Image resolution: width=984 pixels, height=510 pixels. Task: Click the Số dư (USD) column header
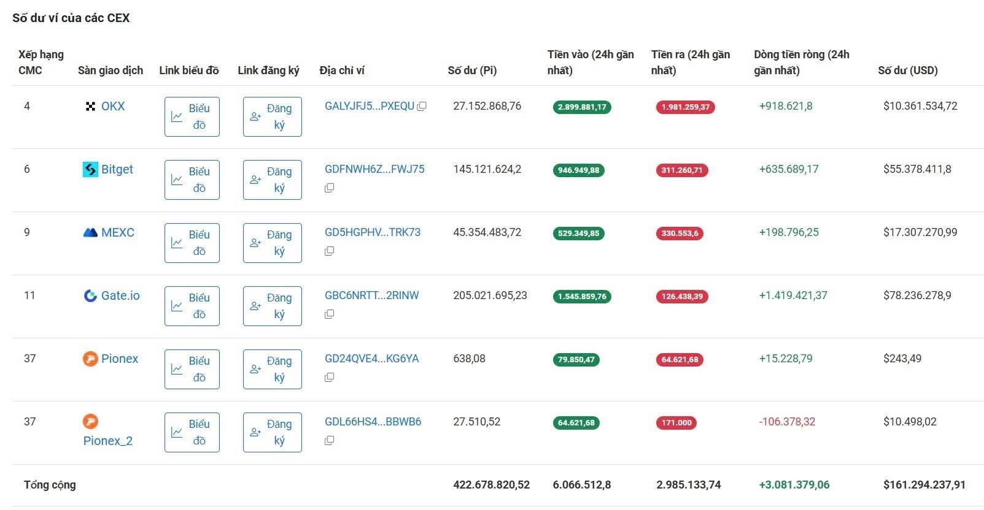click(x=908, y=70)
